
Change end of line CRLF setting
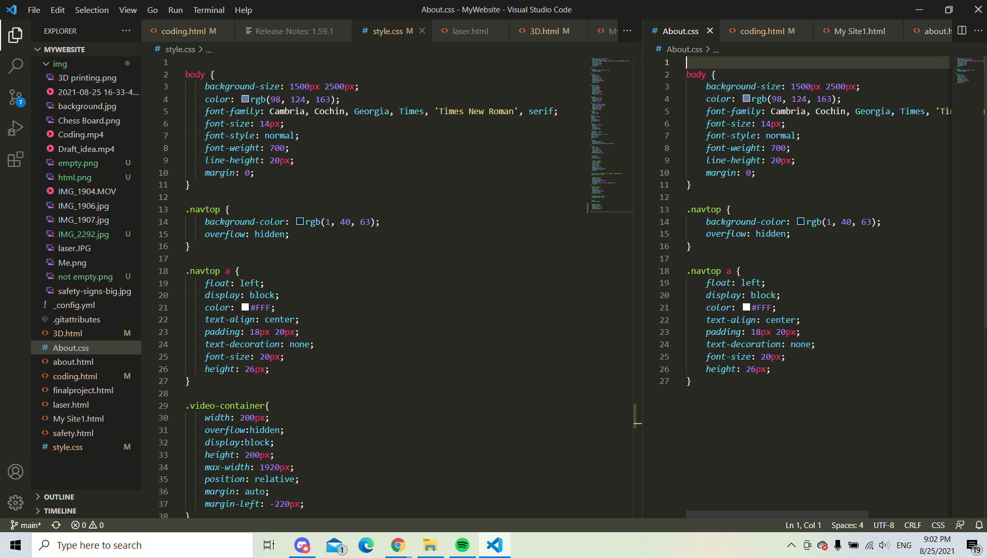913,525
